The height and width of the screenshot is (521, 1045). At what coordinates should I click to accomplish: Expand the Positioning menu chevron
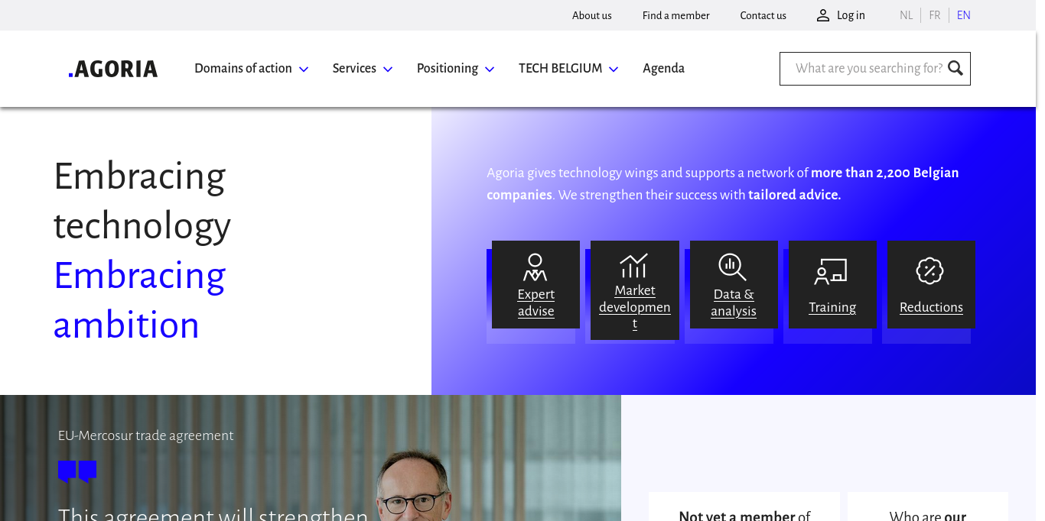[490, 70]
